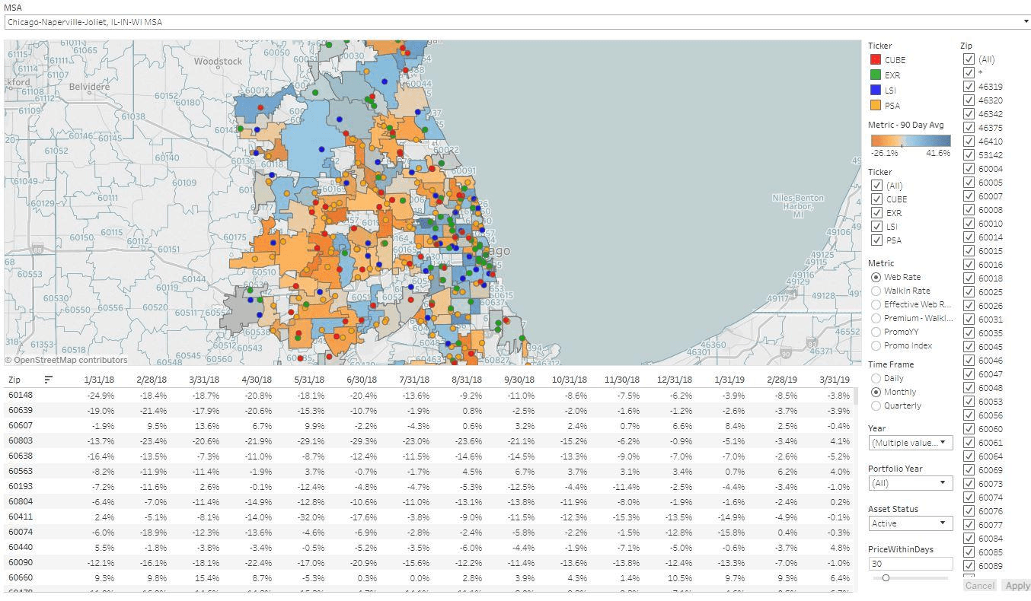1031x601 pixels.
Task: Uncheck zip code 46319 in the Zip filter
Action: pyautogui.click(x=969, y=86)
